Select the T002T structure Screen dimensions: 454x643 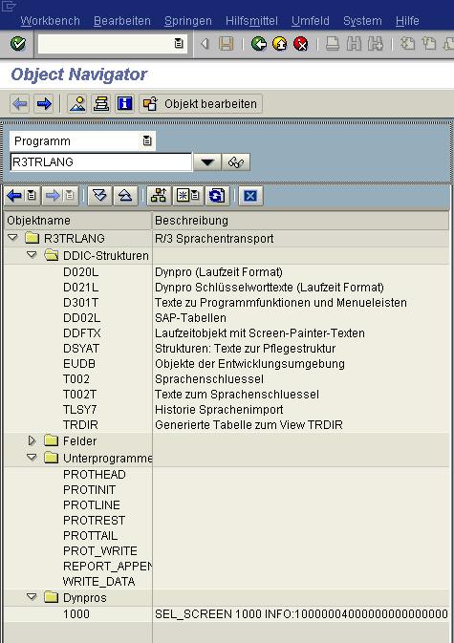point(79,394)
